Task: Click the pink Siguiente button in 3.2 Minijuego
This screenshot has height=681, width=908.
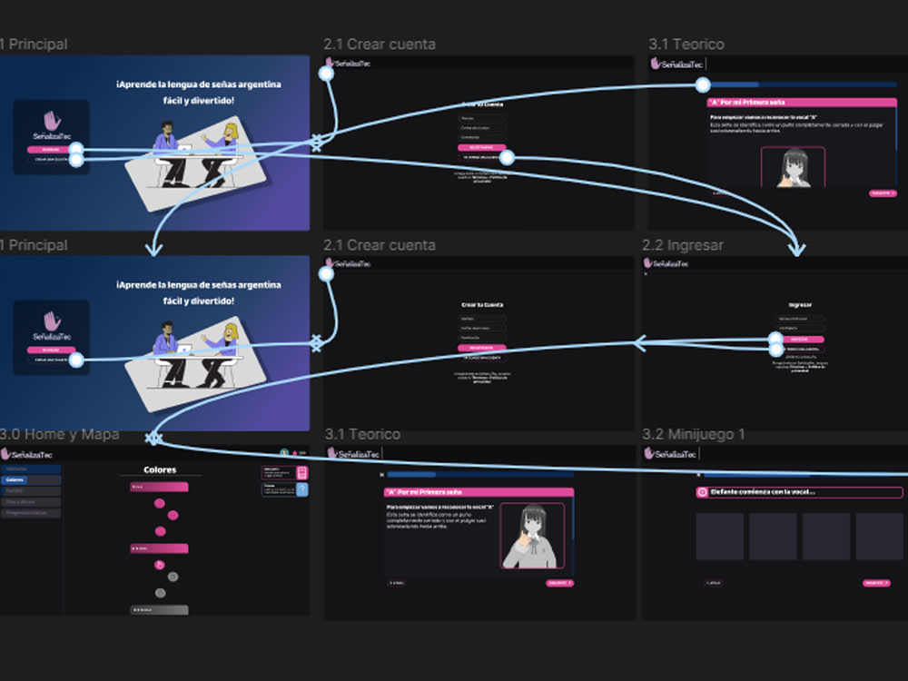Action: pos(876,583)
